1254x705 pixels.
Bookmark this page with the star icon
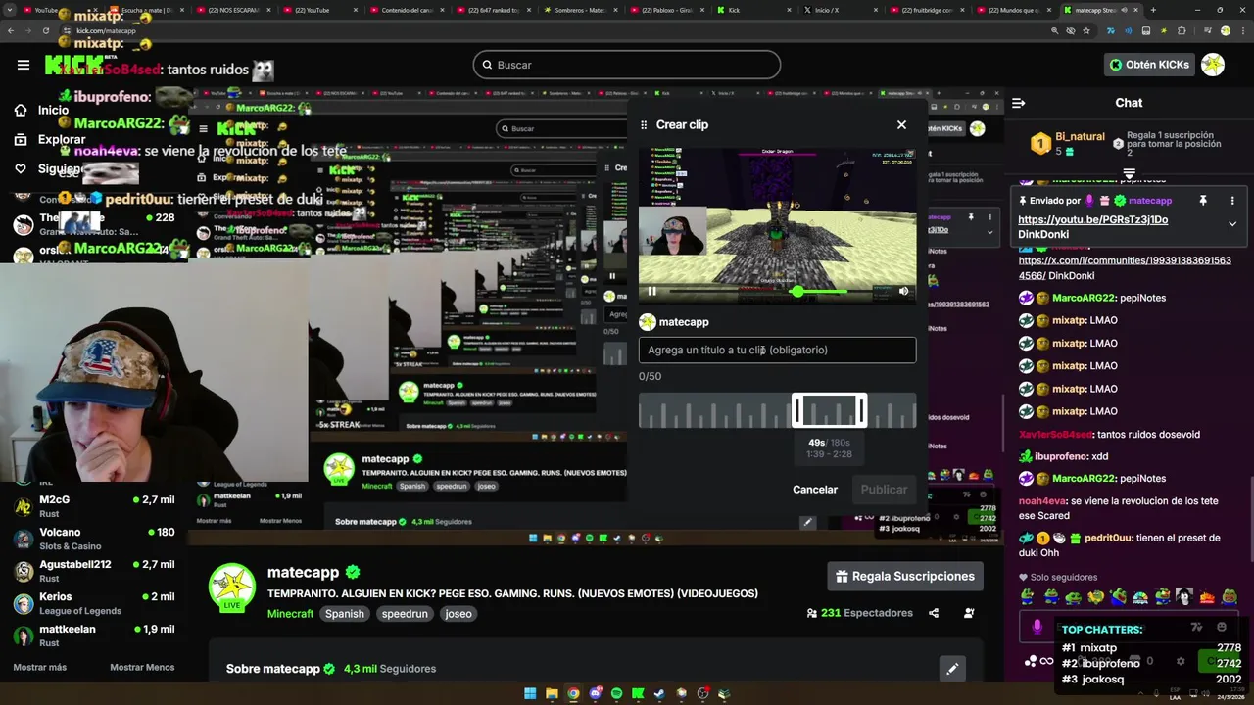pos(1088,30)
